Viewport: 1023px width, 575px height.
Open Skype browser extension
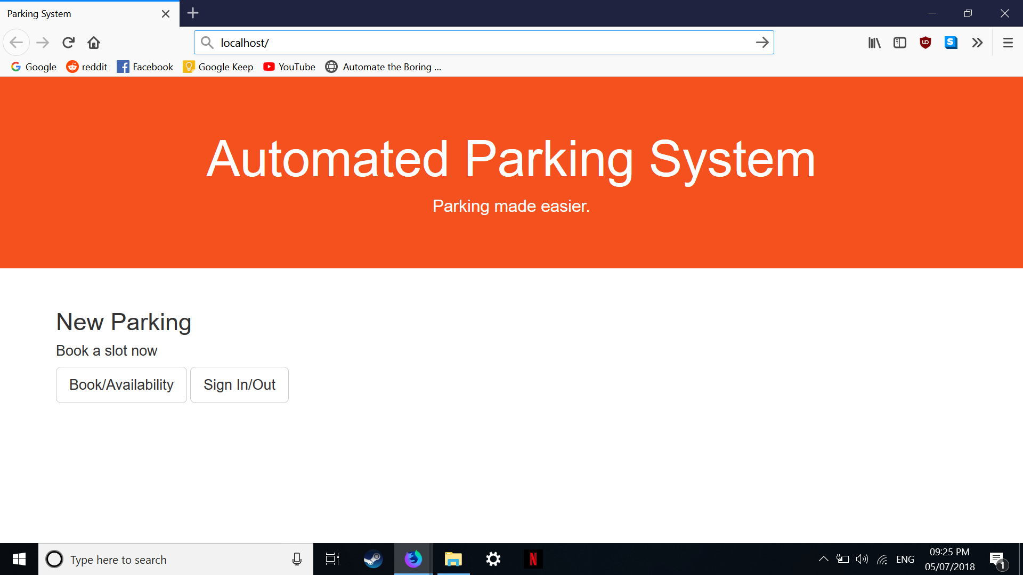951,42
